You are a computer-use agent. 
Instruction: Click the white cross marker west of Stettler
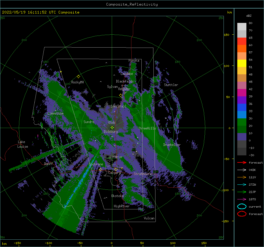coord(166,118)
